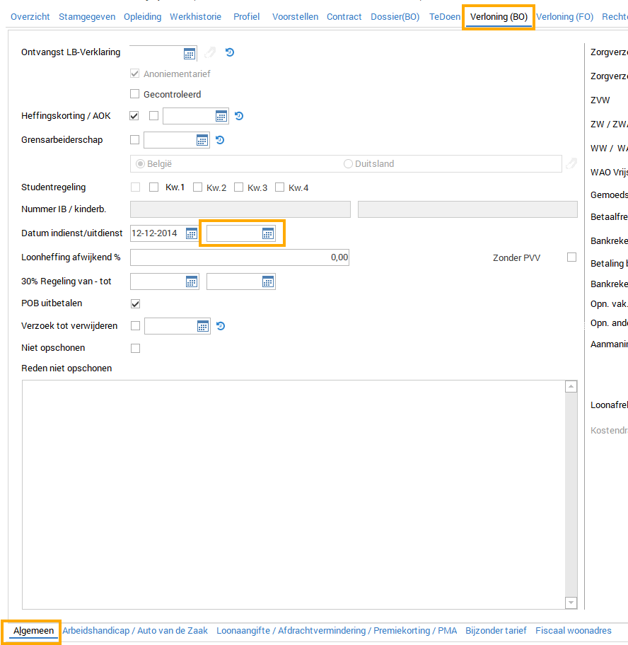The height and width of the screenshot is (645, 628).
Task: Select the Duitsland radio option
Action: pos(348,164)
